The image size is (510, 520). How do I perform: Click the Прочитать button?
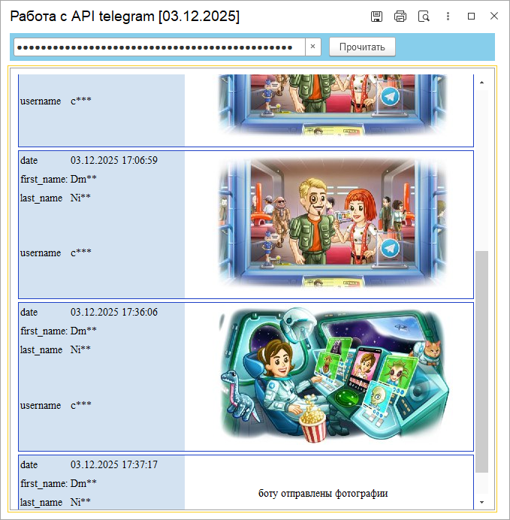[x=362, y=47]
